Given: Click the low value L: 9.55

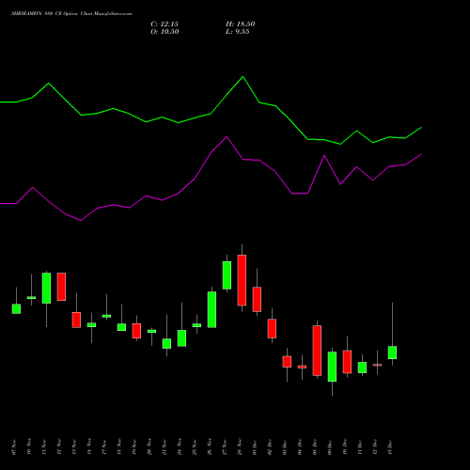Looking at the screenshot, I should pos(238,32).
